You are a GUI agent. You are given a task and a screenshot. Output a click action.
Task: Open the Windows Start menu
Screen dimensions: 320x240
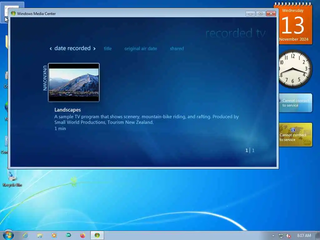(x=8, y=235)
